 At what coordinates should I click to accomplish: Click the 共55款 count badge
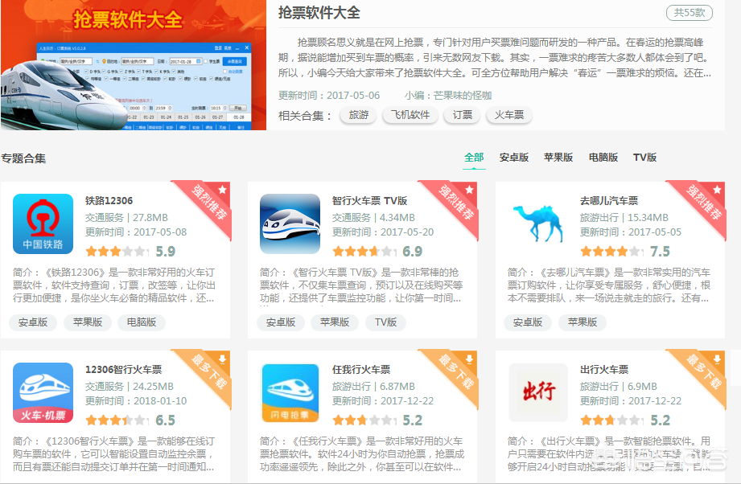(690, 13)
